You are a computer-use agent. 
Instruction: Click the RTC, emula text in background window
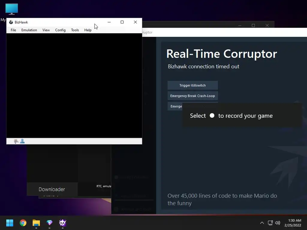tap(104, 186)
